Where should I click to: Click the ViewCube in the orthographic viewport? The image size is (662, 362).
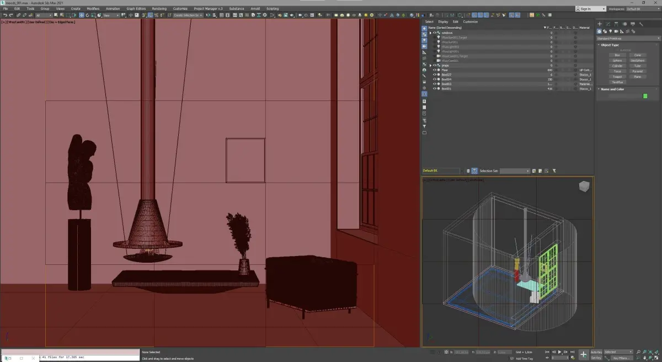(x=583, y=187)
